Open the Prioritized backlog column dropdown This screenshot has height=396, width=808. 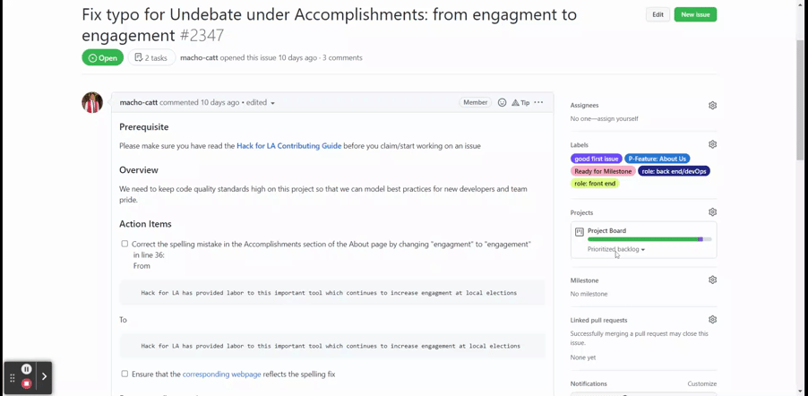coord(616,249)
